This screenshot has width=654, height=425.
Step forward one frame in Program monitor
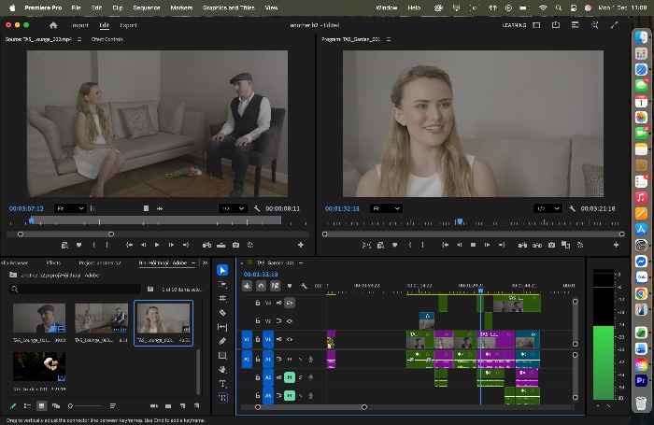point(487,246)
